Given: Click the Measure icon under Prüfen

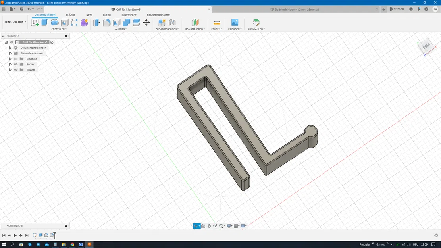Looking at the screenshot, I should 217,23.
